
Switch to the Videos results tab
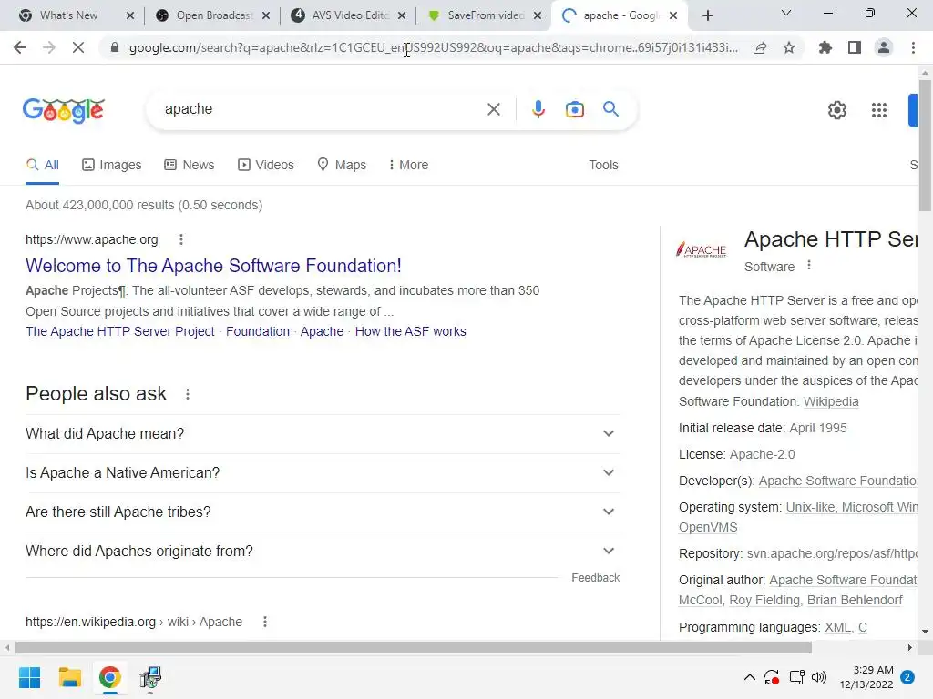click(266, 165)
